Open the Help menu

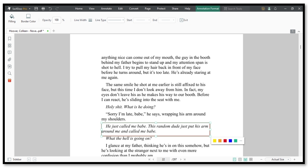pos(188,9)
